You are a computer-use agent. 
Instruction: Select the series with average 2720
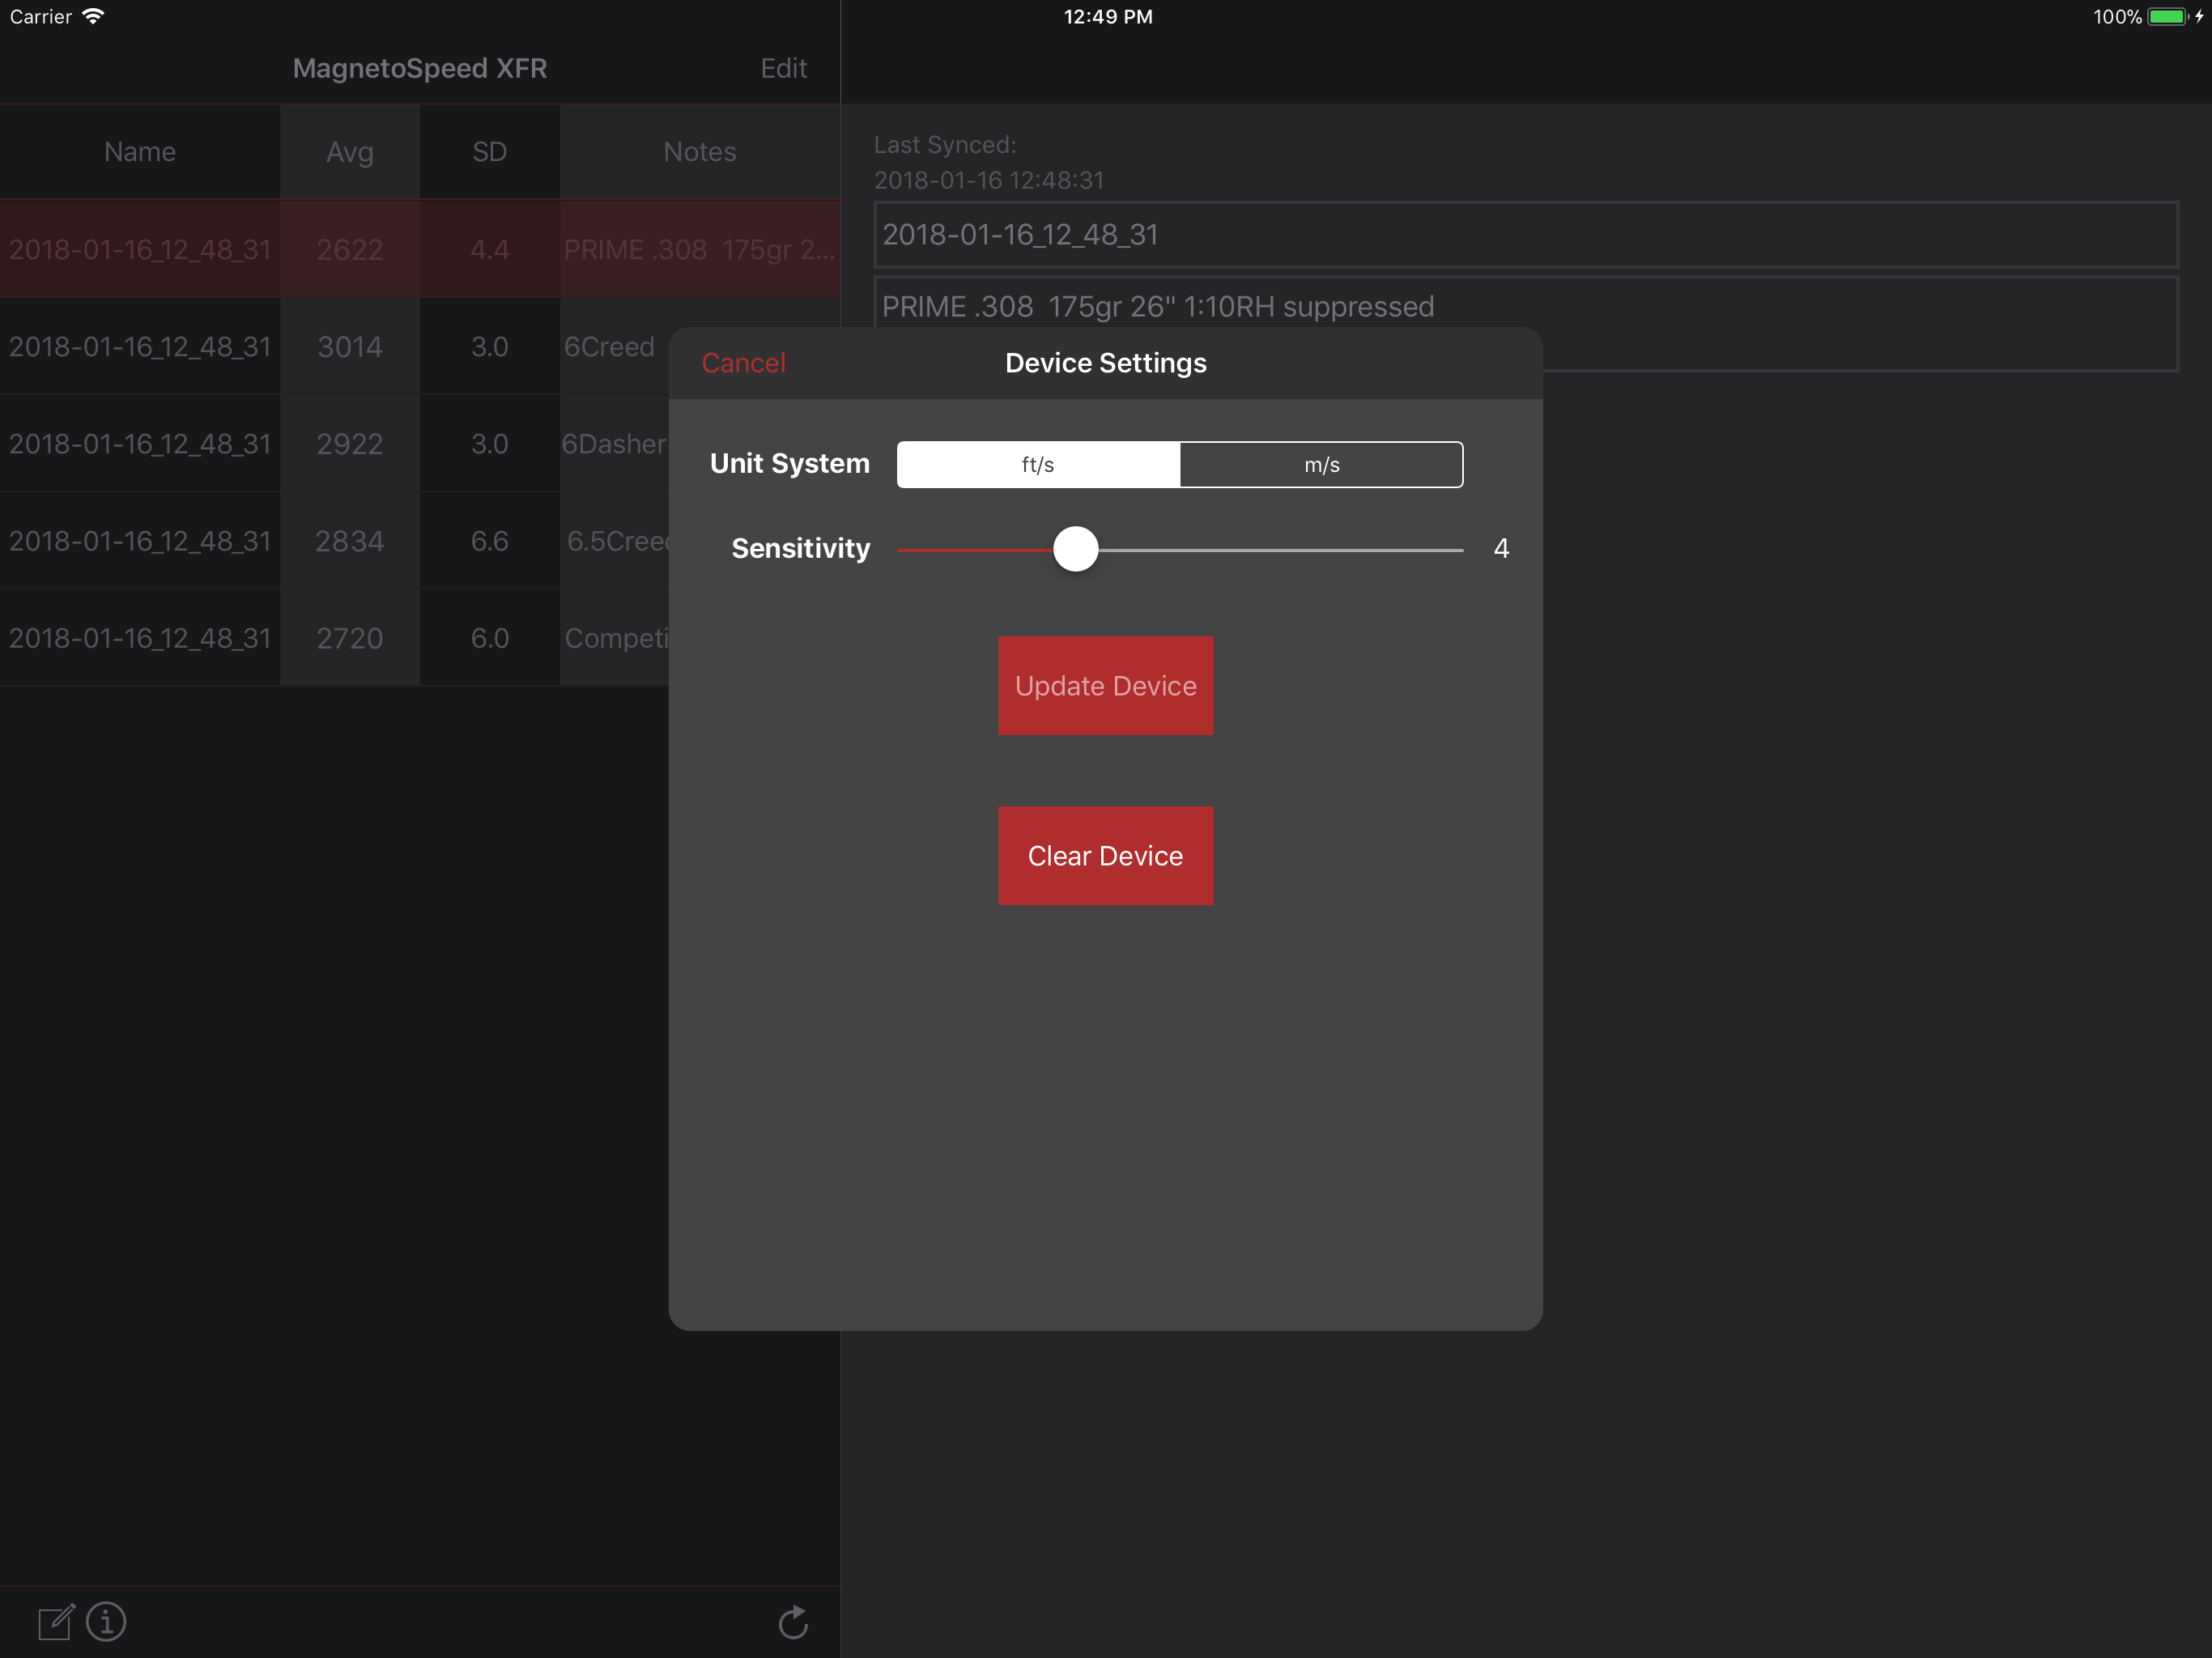coord(349,638)
